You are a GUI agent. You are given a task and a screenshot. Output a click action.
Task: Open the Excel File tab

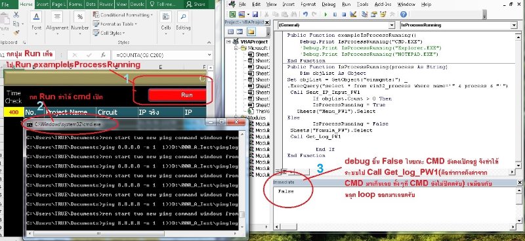(5, 5)
